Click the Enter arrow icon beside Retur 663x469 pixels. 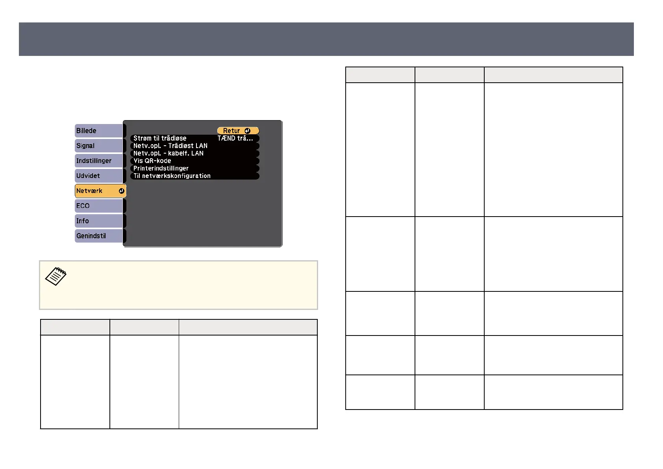point(247,131)
